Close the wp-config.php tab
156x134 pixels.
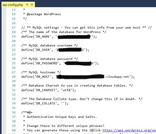(32, 4)
